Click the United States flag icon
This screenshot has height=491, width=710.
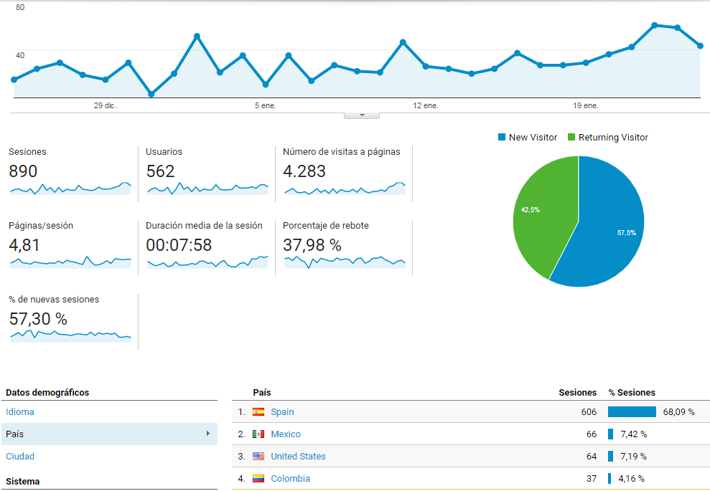258,456
